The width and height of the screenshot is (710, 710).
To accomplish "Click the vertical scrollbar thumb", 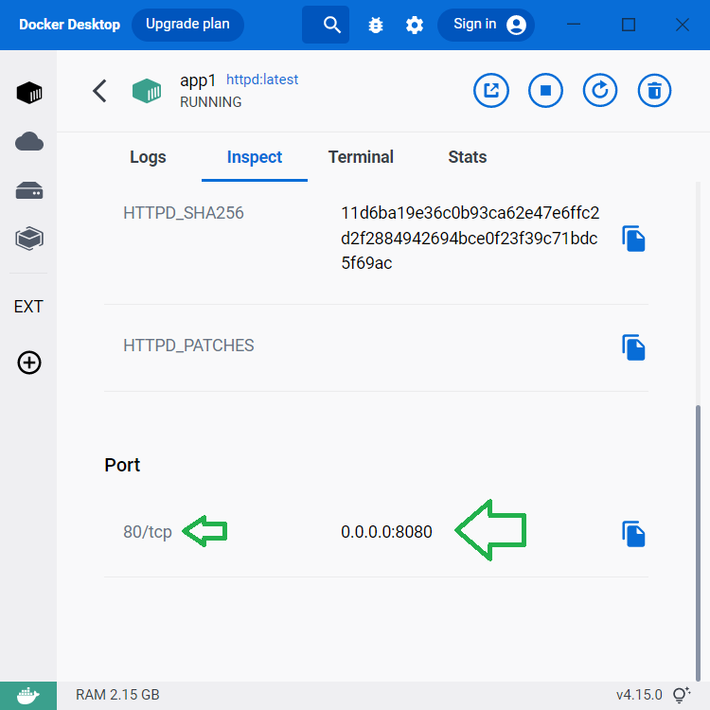I will click(x=698, y=542).
